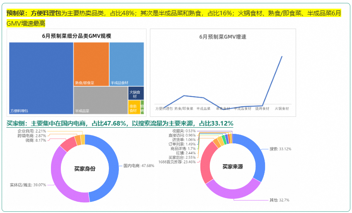The width and height of the screenshot is (352, 213).
Task: Click the large blue 方便料理包 treemap block
Action: click(41, 78)
